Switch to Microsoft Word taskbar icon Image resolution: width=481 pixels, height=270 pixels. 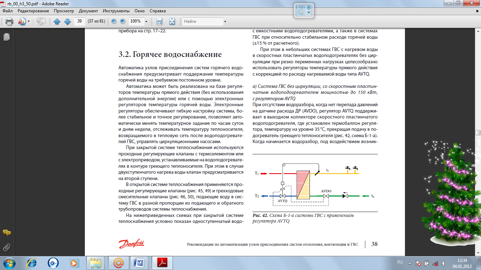tap(140, 263)
